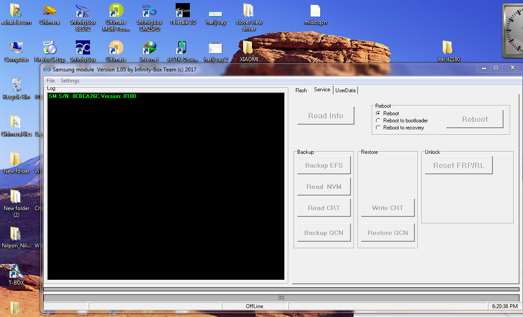Open Teletalk 3G desktop shortcut
Image resolution: width=523 pixels, height=317 pixels.
point(183,14)
